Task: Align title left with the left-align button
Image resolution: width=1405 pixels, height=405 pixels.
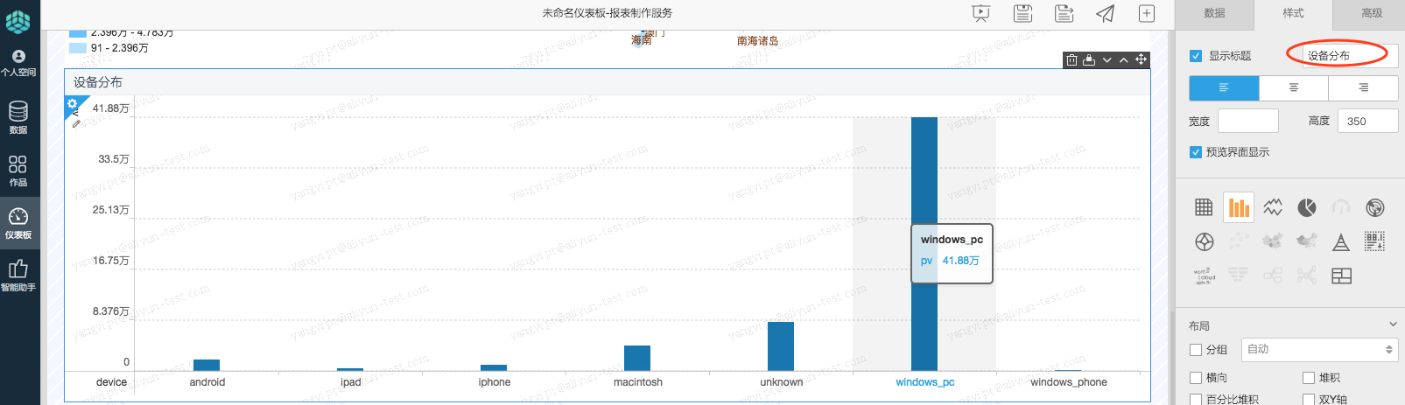Action: tap(1224, 88)
